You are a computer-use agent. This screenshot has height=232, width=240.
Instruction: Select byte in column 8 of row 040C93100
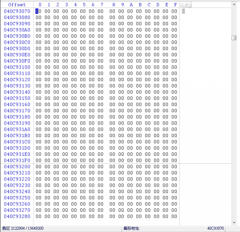pyautogui.click(x=112, y=67)
